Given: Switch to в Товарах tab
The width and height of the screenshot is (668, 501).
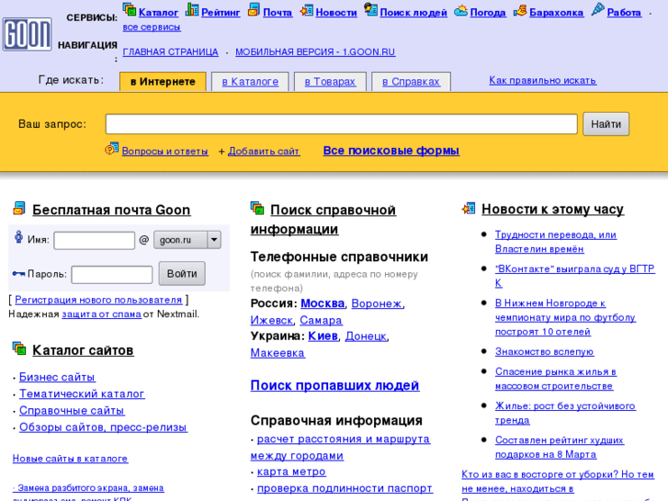Looking at the screenshot, I should (x=330, y=82).
